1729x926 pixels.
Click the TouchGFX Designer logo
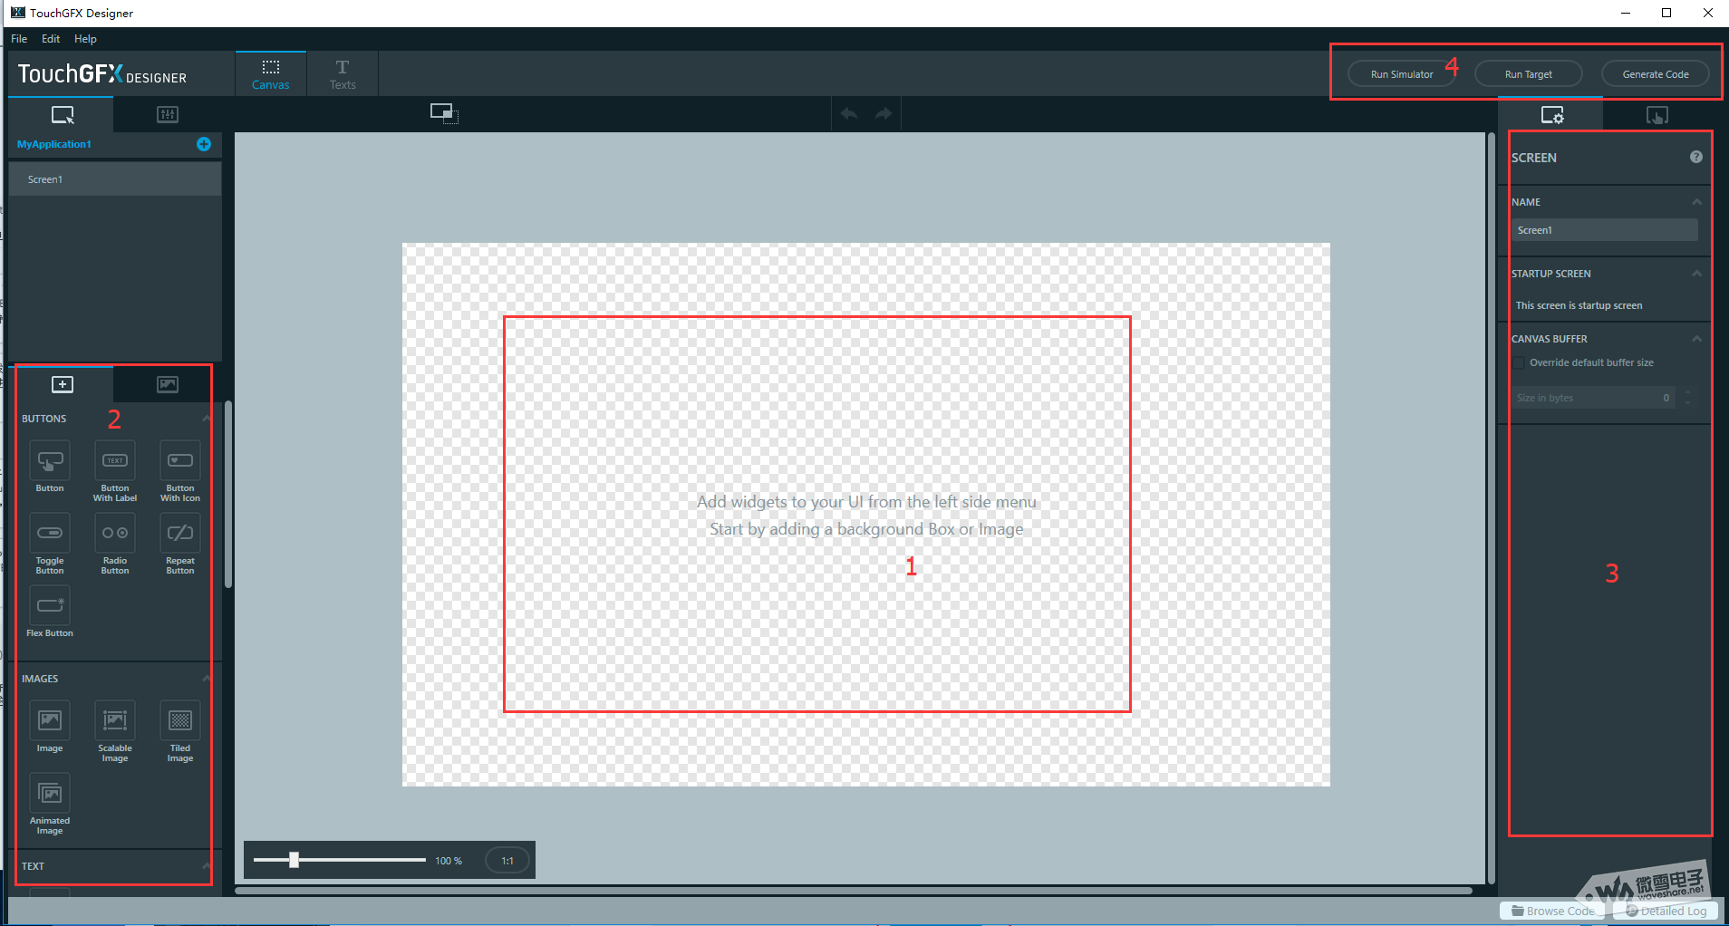click(x=102, y=73)
